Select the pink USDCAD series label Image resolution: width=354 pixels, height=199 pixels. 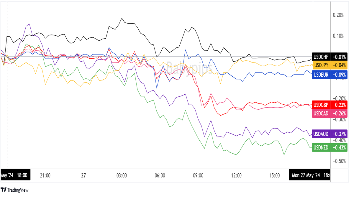point(321,113)
